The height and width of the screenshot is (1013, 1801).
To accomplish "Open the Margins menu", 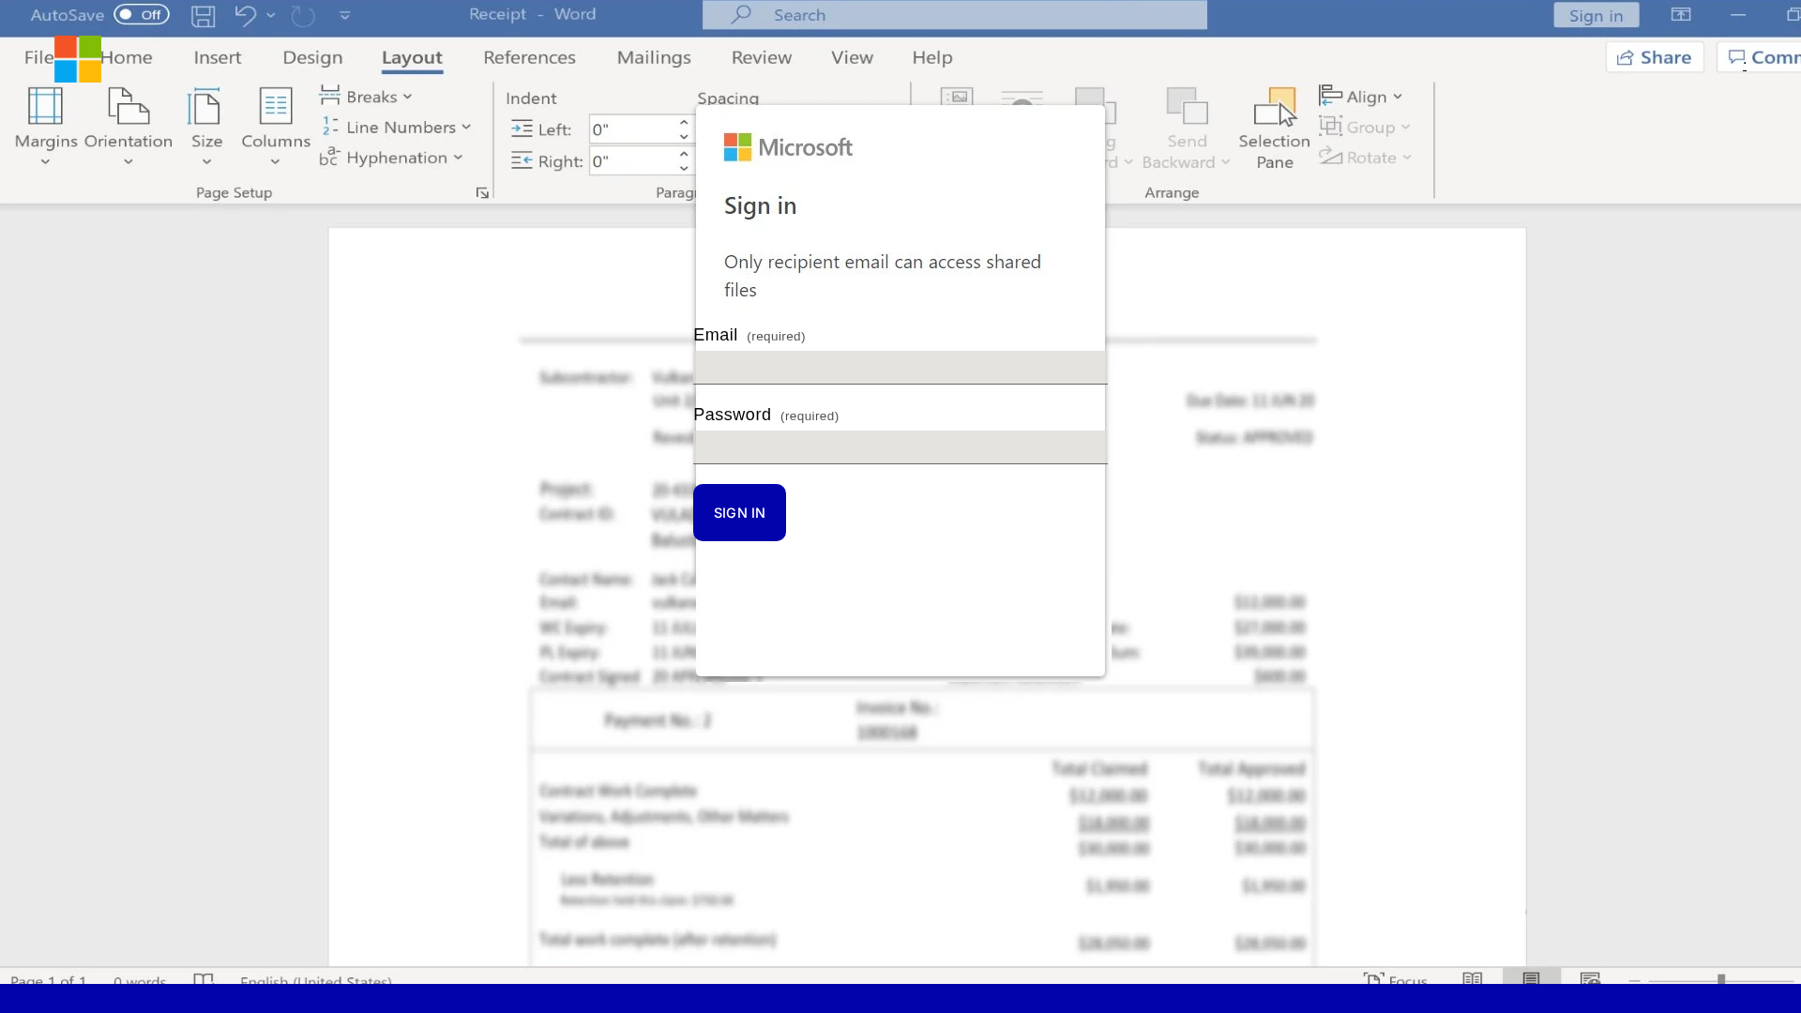I will click(x=46, y=127).
